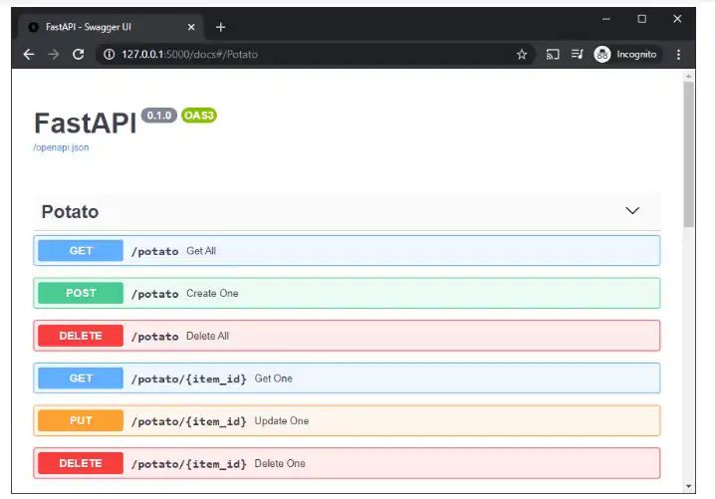Bookmark this page with the star icon
Viewport: 715px width, 499px height.
[x=522, y=55]
